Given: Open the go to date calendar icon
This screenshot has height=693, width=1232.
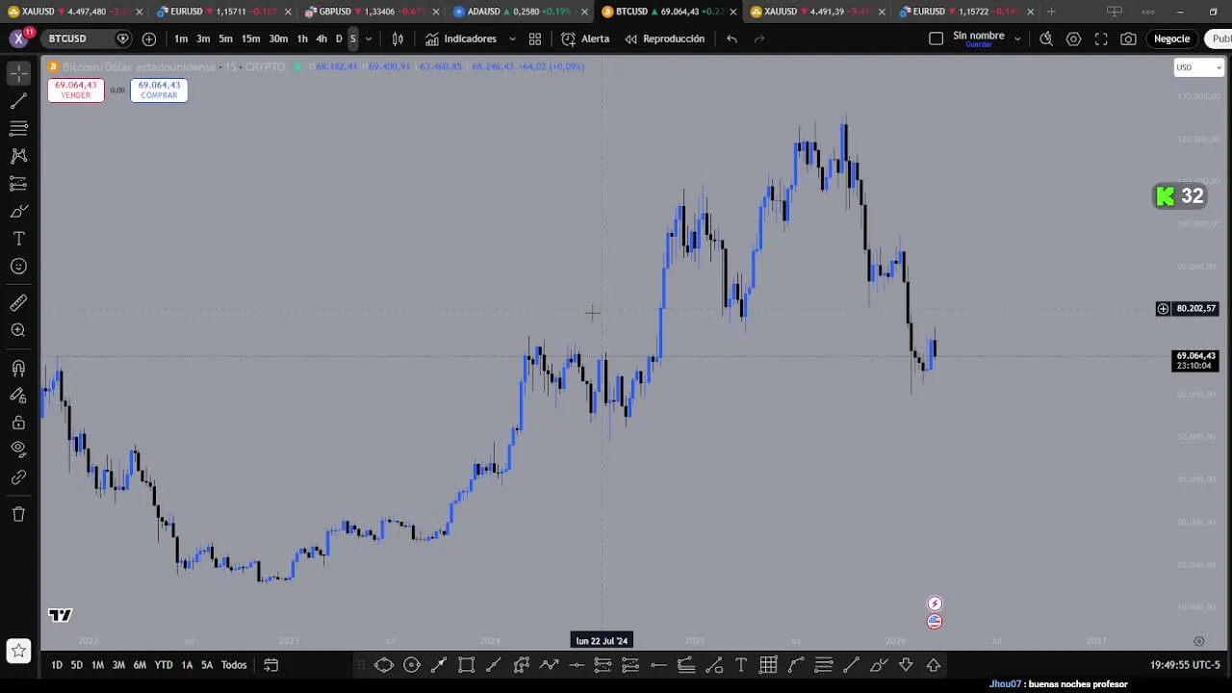Looking at the screenshot, I should 271,665.
